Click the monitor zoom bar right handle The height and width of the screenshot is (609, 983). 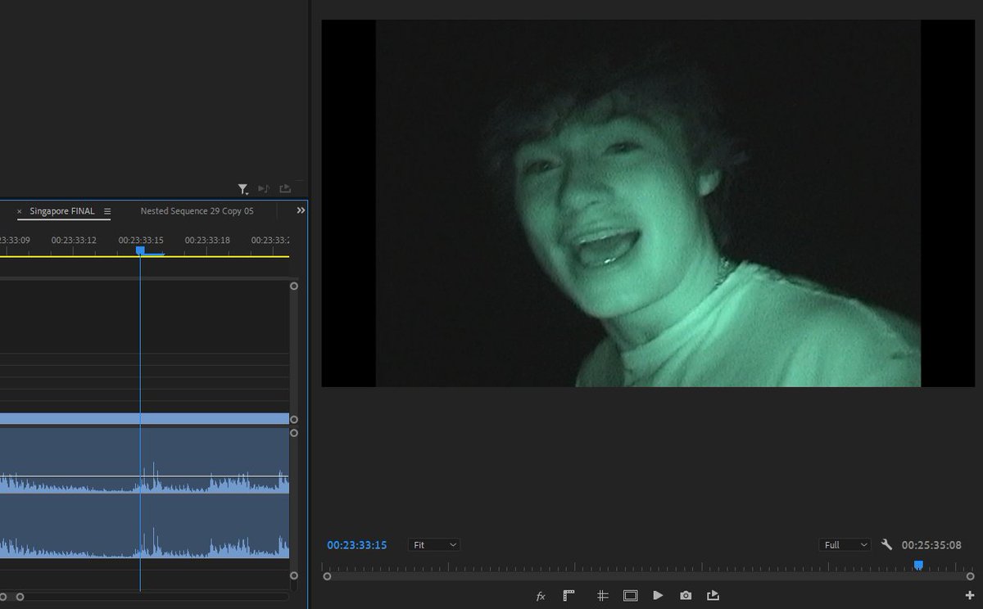tap(970, 576)
